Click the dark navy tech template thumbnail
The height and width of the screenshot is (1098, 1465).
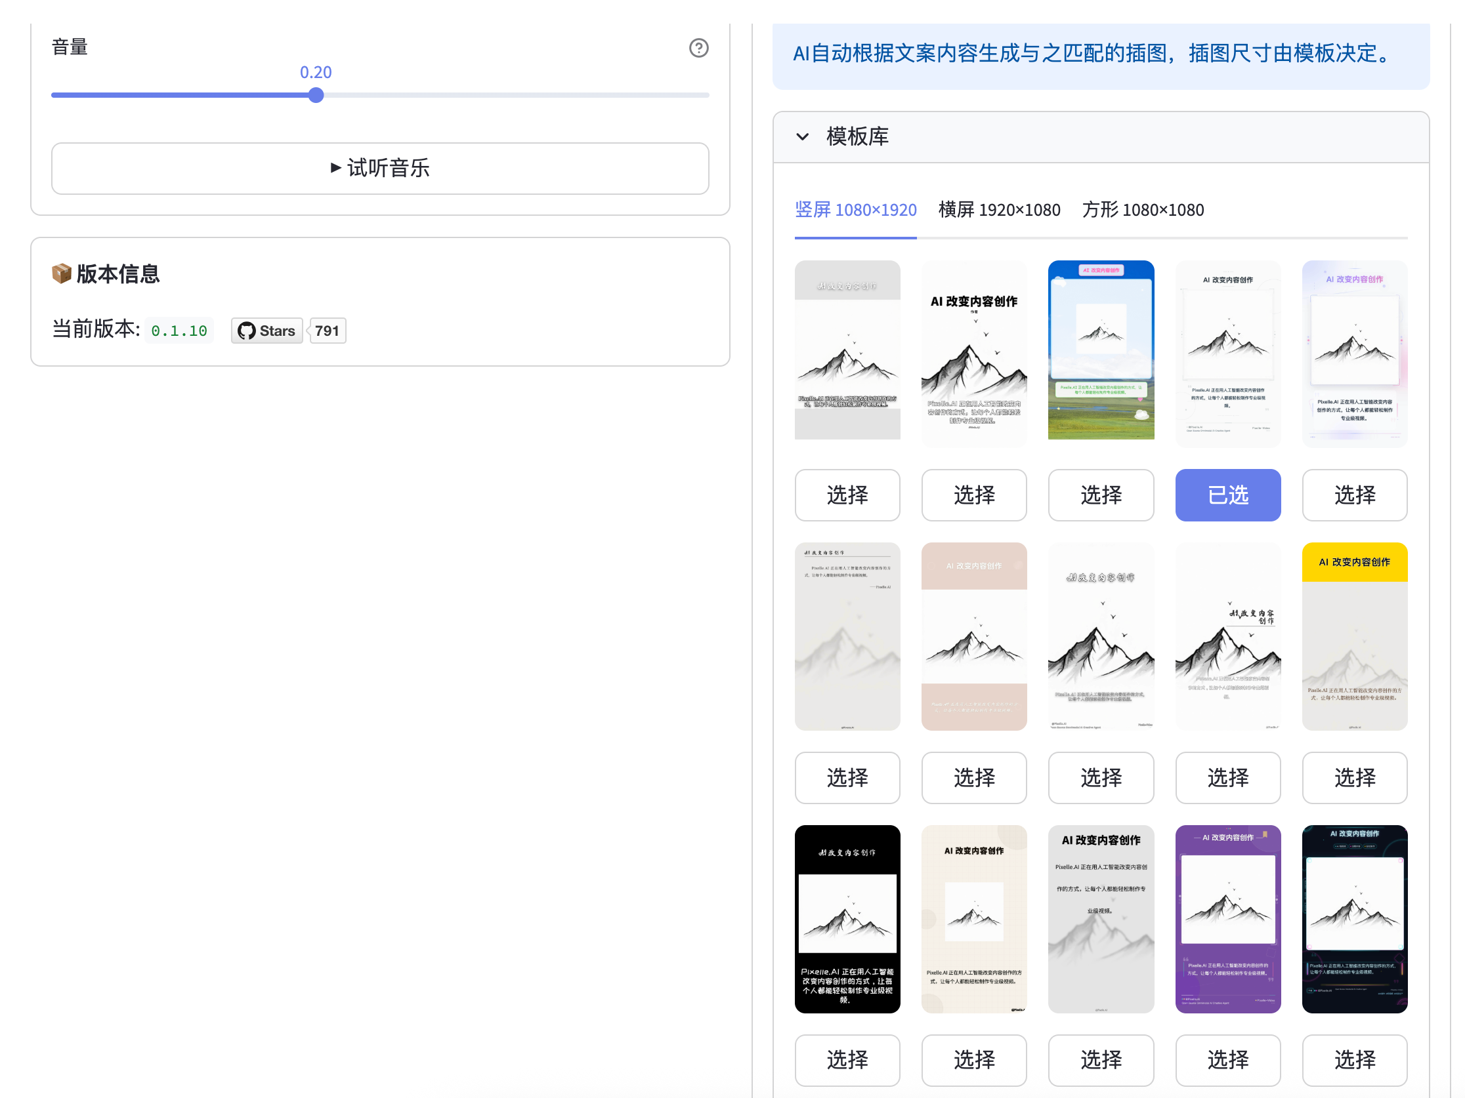pos(1353,918)
